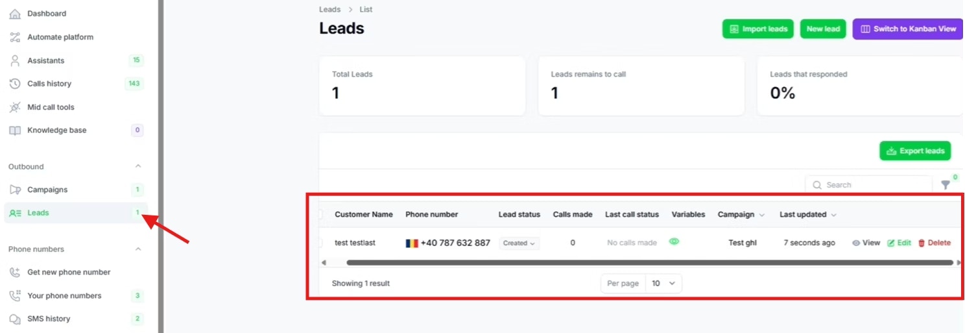Switch to Kanban View
965x333 pixels.
tap(908, 29)
